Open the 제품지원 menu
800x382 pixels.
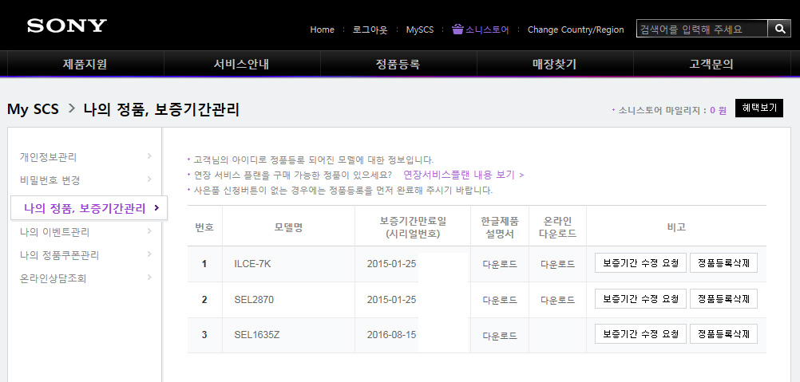click(85, 64)
